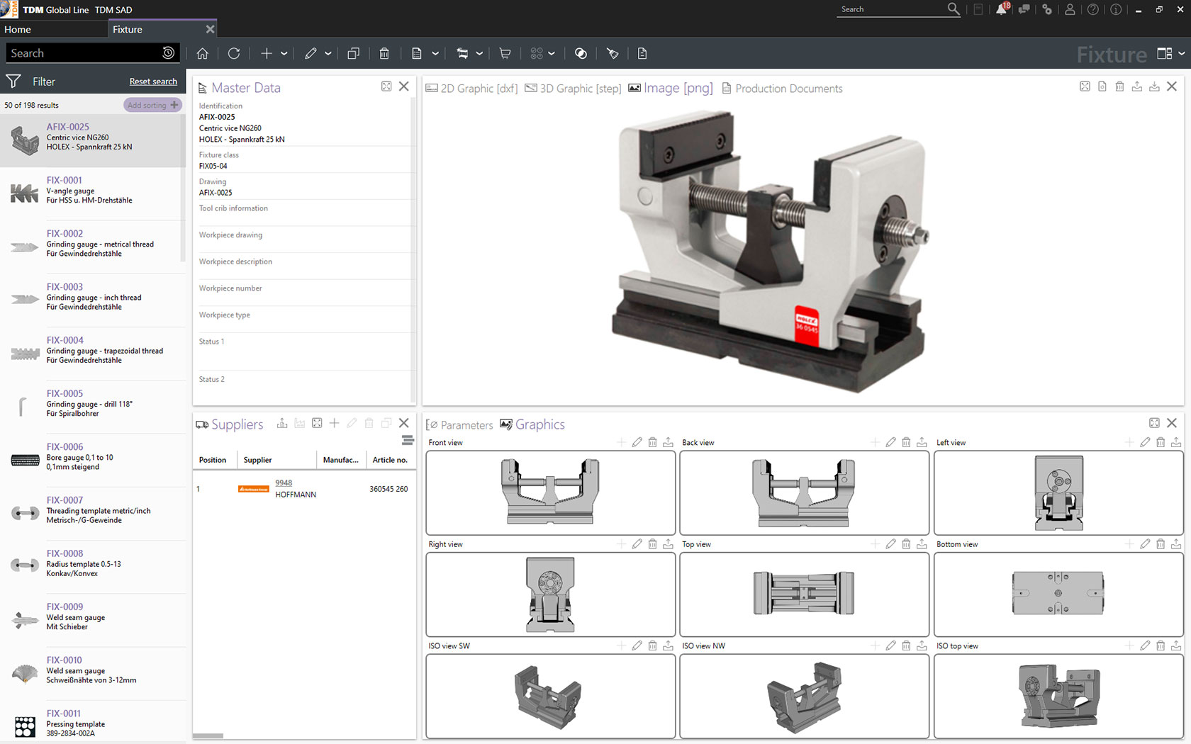This screenshot has width=1191, height=744.
Task: Open the Production Documents tab
Action: click(782, 89)
